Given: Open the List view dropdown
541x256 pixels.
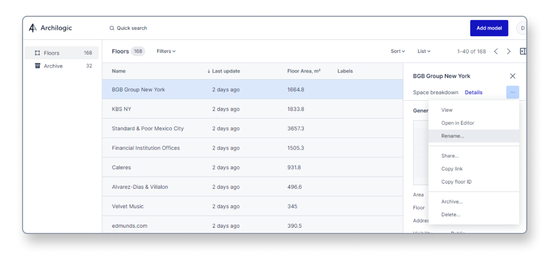Looking at the screenshot, I should tap(424, 51).
